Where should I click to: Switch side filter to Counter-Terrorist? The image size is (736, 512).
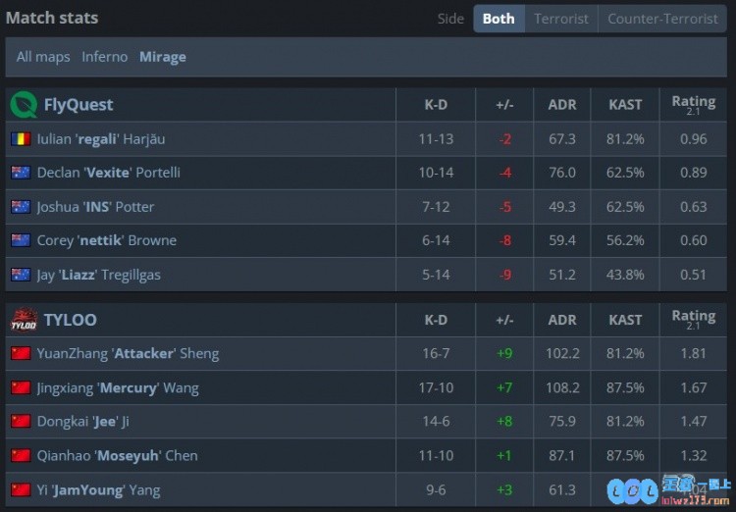(662, 19)
